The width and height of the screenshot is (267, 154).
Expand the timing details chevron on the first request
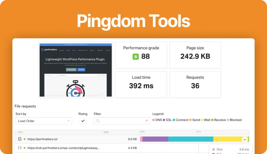pyautogui.click(x=245, y=139)
